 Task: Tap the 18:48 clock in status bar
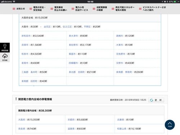(x=90, y=1)
